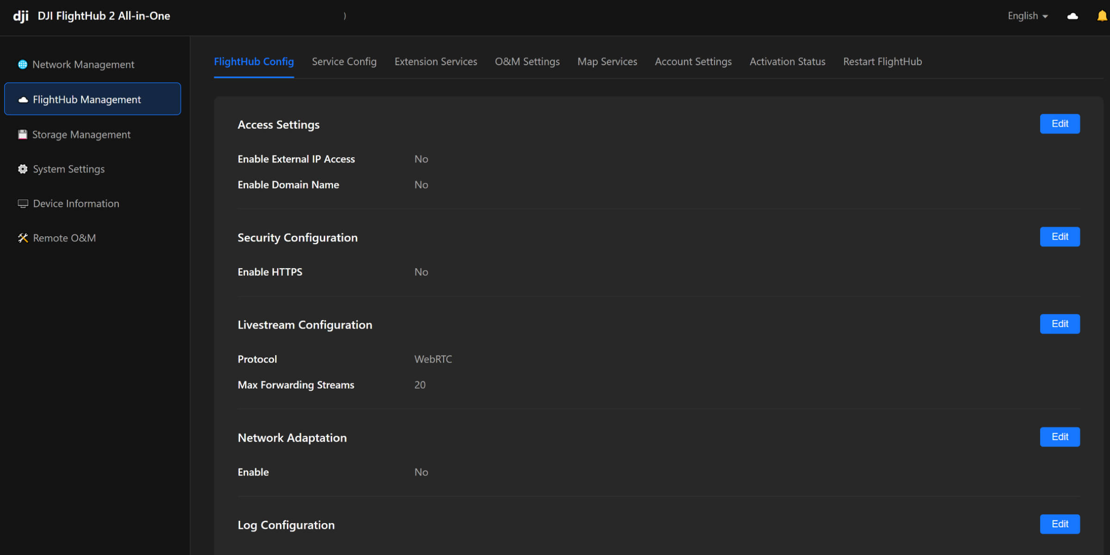Click the 'No' value for External IP Access
Image resolution: width=1110 pixels, height=555 pixels.
(421, 159)
